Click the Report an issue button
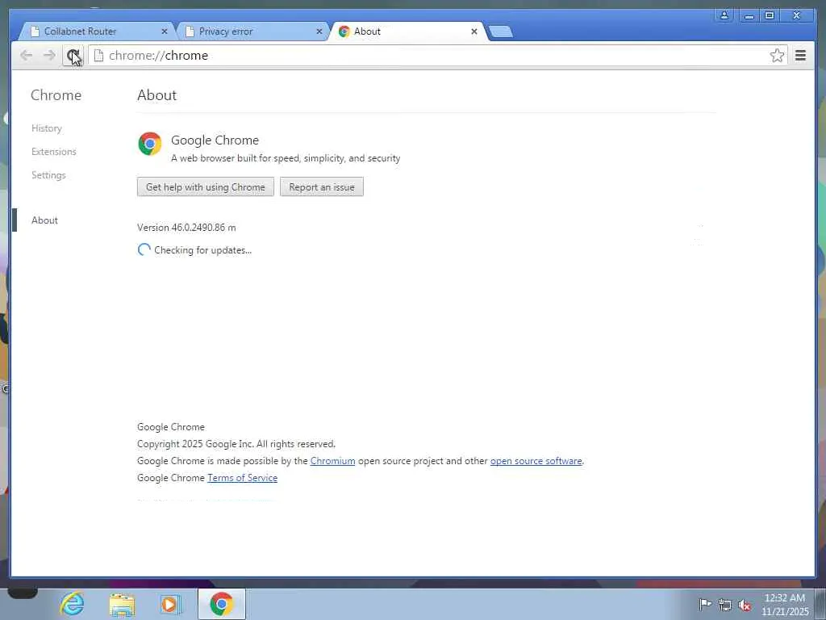Viewport: 826px width, 620px height. [x=321, y=187]
